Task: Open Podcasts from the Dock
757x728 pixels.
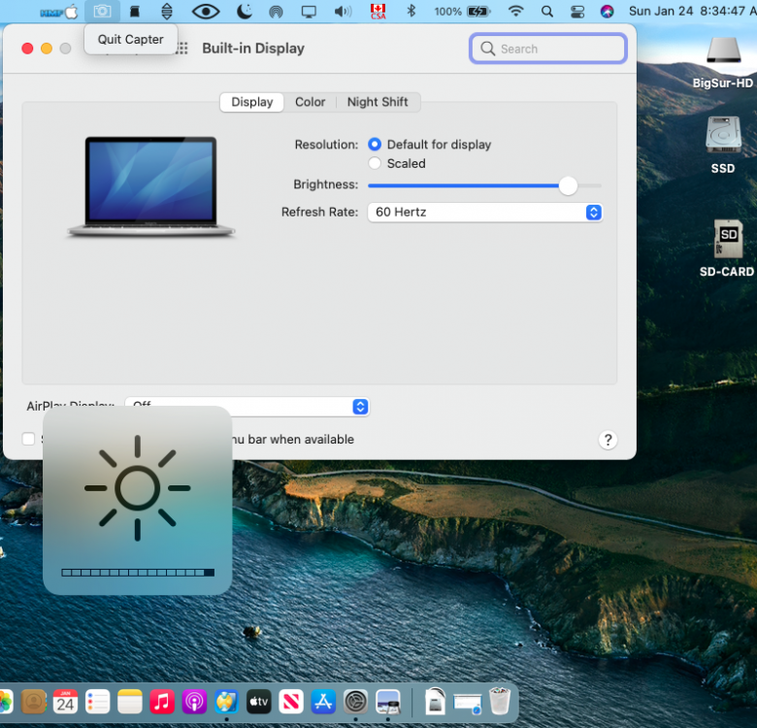Action: click(x=194, y=702)
